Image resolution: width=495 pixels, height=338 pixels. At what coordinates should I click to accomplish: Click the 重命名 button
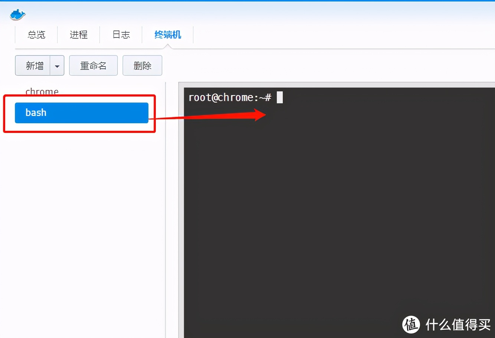pyautogui.click(x=94, y=65)
